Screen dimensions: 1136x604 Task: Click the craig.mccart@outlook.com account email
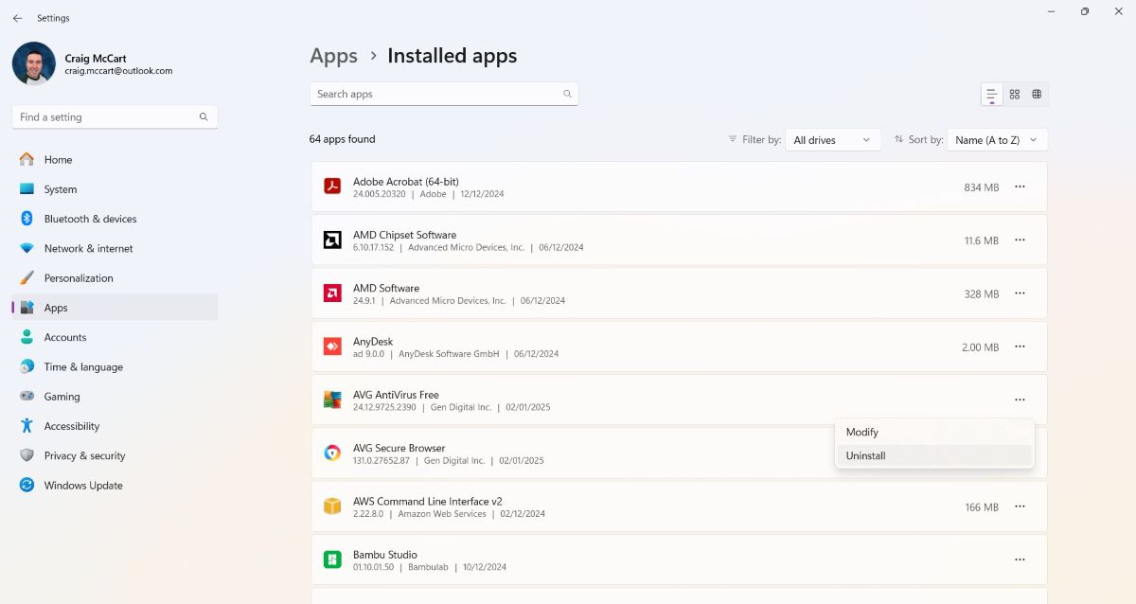[118, 71]
